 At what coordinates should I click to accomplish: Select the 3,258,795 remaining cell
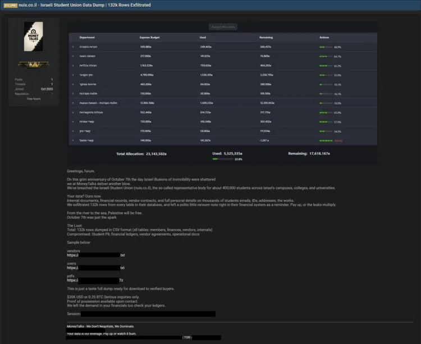click(266, 75)
